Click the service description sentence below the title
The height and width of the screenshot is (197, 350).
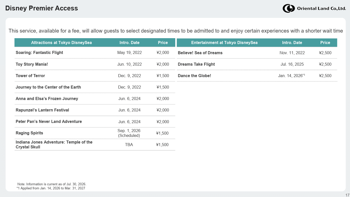(176, 31)
